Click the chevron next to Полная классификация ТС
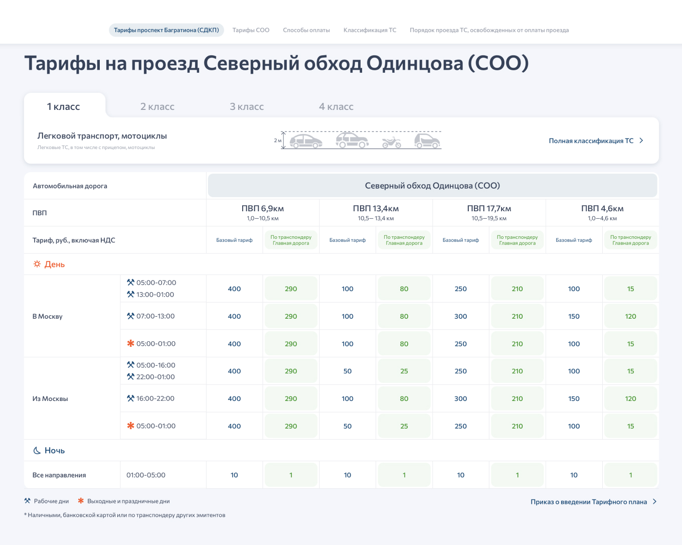This screenshot has height=545, width=682. (x=641, y=141)
